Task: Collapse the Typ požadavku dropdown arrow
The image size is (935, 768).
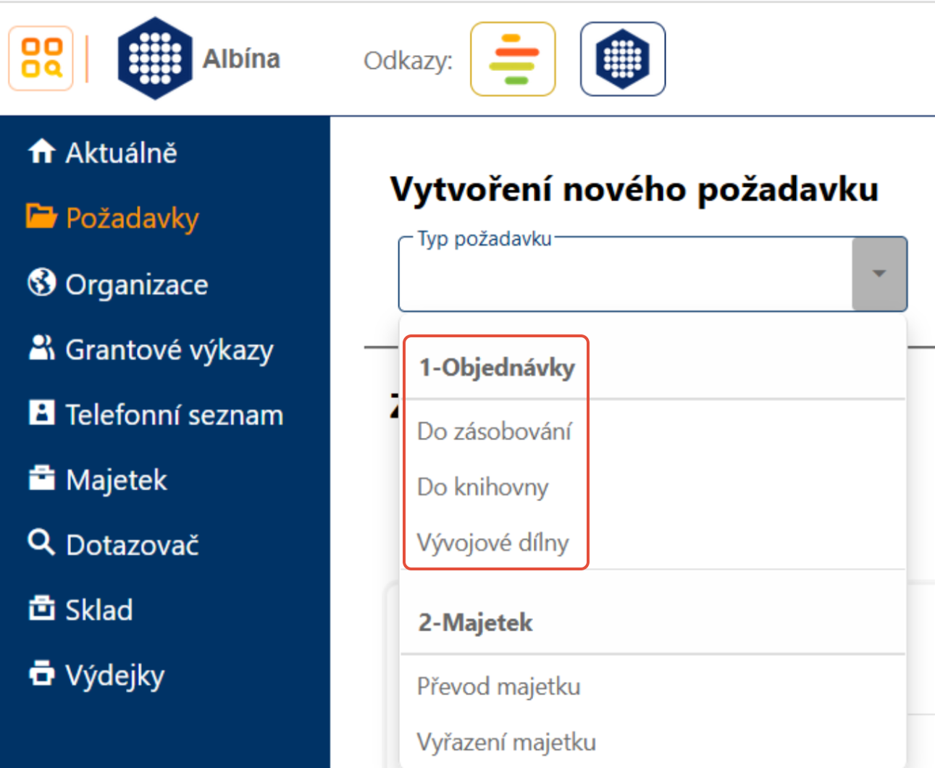Action: 879,274
